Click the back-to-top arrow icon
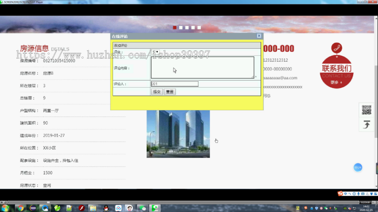Viewport: 378px width, 212px height. 367,125
